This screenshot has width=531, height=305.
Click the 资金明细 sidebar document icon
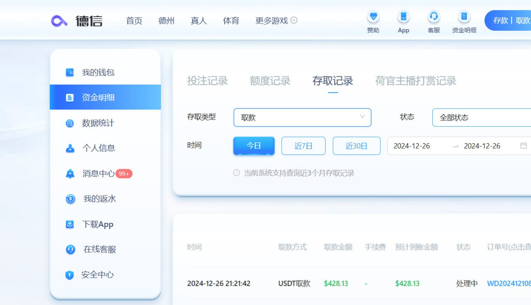70,98
